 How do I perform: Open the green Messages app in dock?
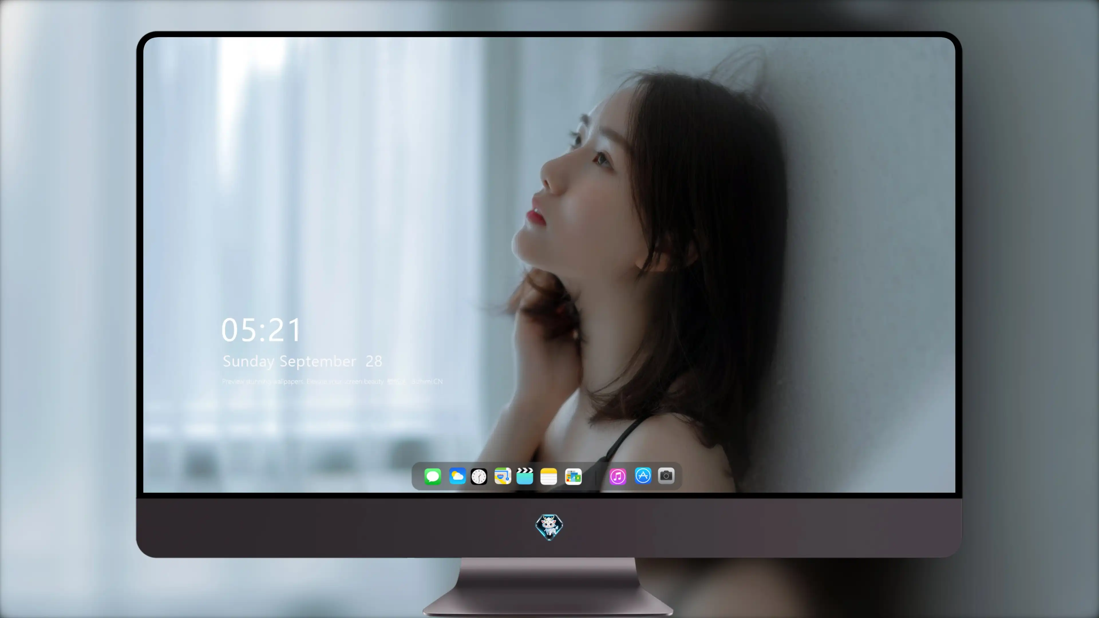click(x=433, y=476)
